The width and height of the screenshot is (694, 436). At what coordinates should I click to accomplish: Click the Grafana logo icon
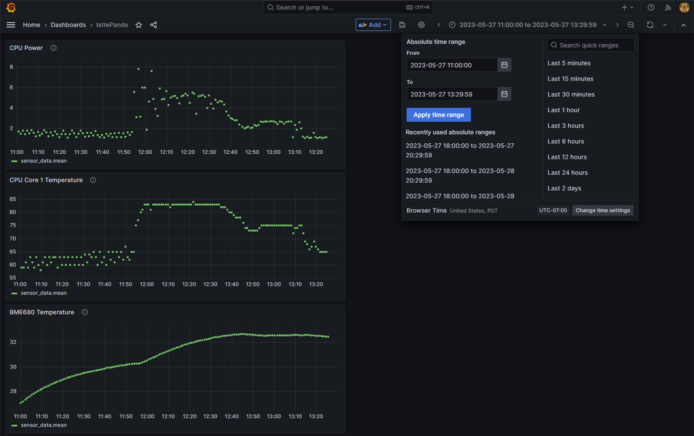11,8
